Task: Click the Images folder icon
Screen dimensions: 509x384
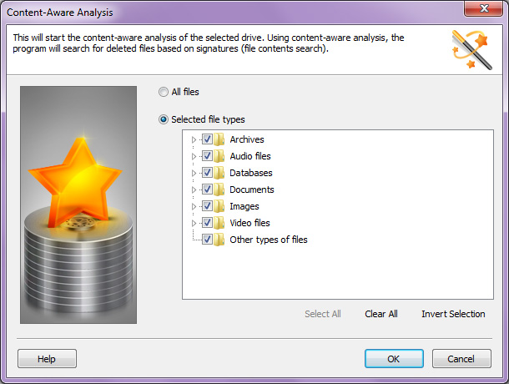Action: point(219,206)
